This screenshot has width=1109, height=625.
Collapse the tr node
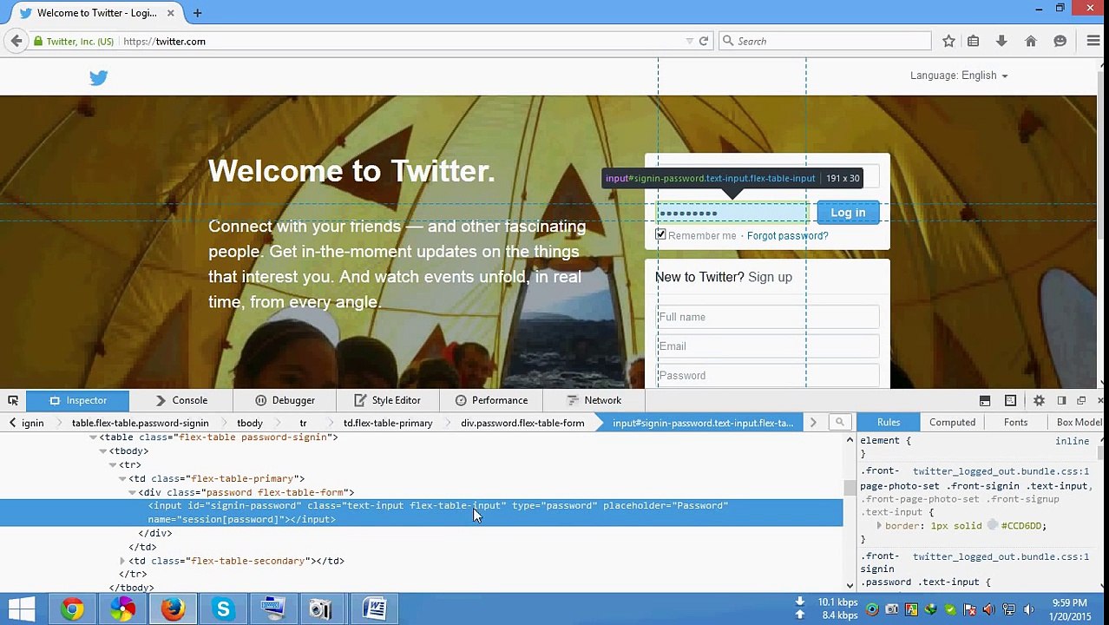pos(112,465)
